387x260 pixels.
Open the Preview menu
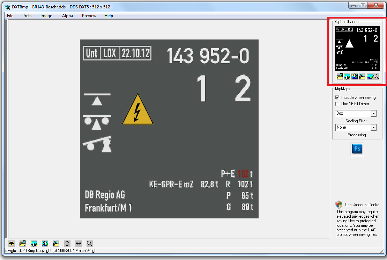pyautogui.click(x=89, y=16)
